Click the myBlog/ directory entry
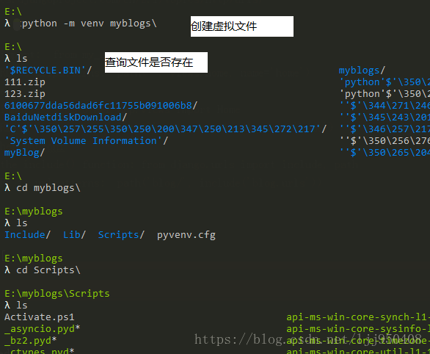The width and height of the screenshot is (430, 354). point(24,153)
